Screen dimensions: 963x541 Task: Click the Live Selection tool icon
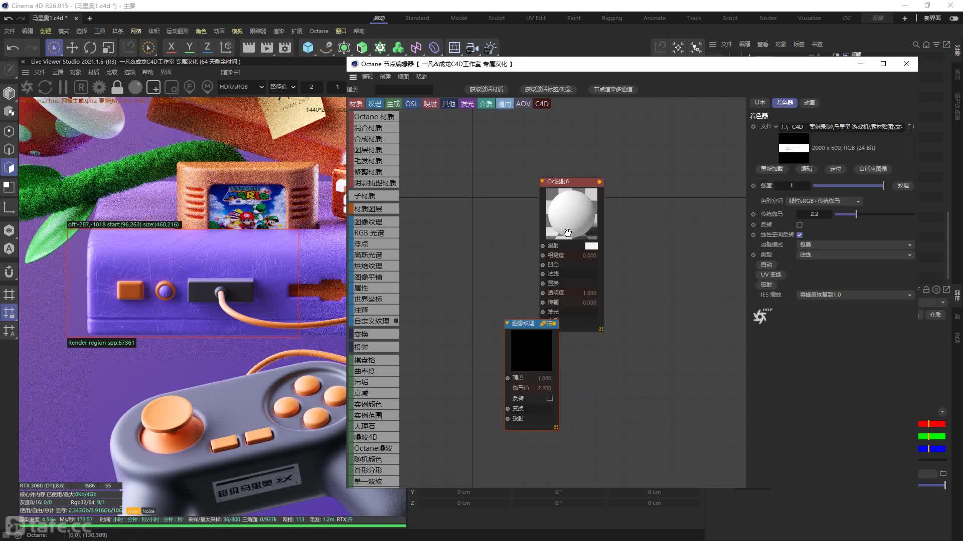[x=54, y=48]
